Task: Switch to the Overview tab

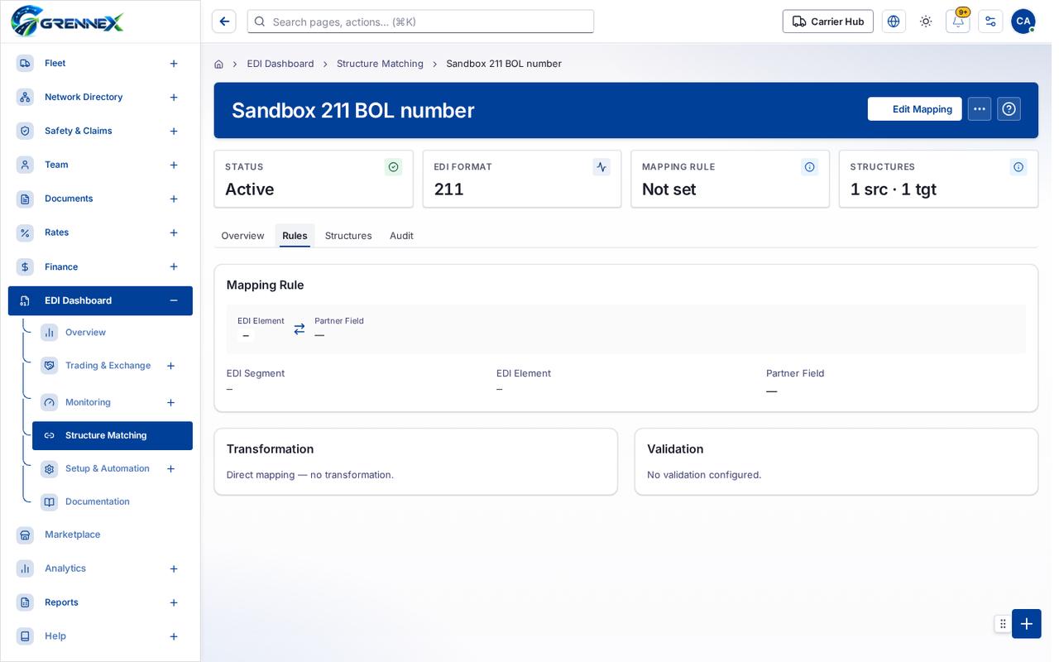Action: [x=242, y=236]
